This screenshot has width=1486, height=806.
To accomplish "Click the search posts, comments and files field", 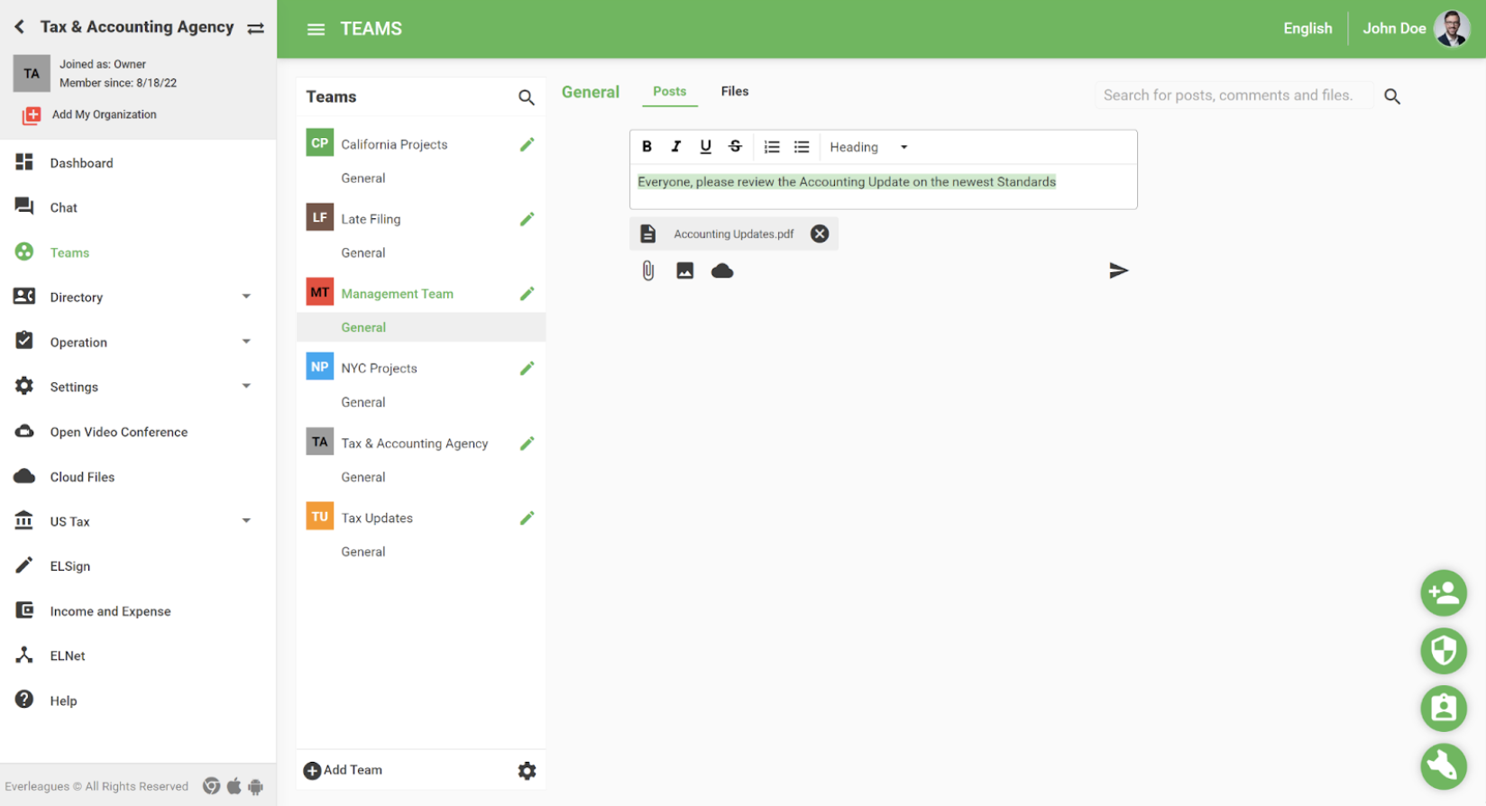I will (x=1234, y=96).
